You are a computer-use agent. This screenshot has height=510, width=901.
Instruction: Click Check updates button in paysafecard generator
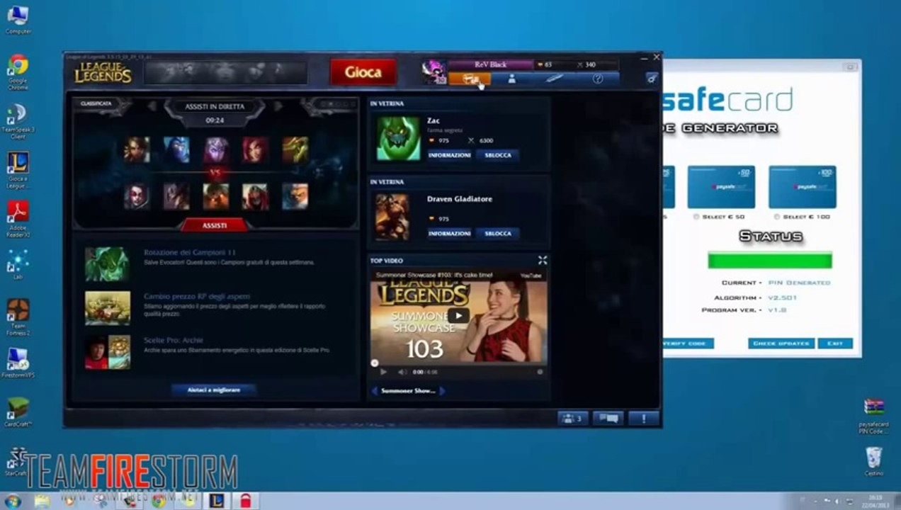tap(781, 344)
